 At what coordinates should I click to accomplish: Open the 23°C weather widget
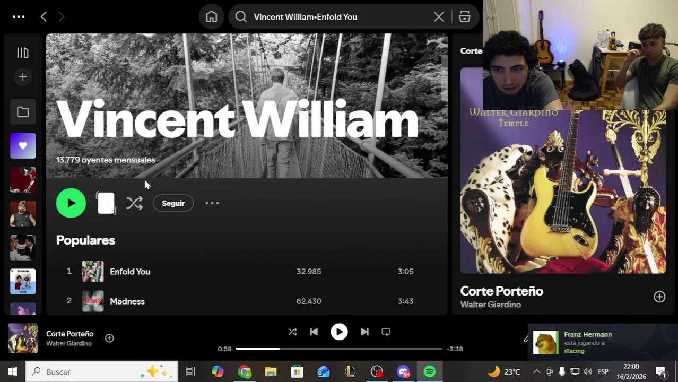point(504,372)
